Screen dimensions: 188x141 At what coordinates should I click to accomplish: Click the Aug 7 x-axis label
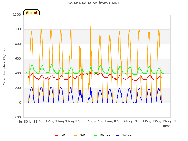pos(102,121)
